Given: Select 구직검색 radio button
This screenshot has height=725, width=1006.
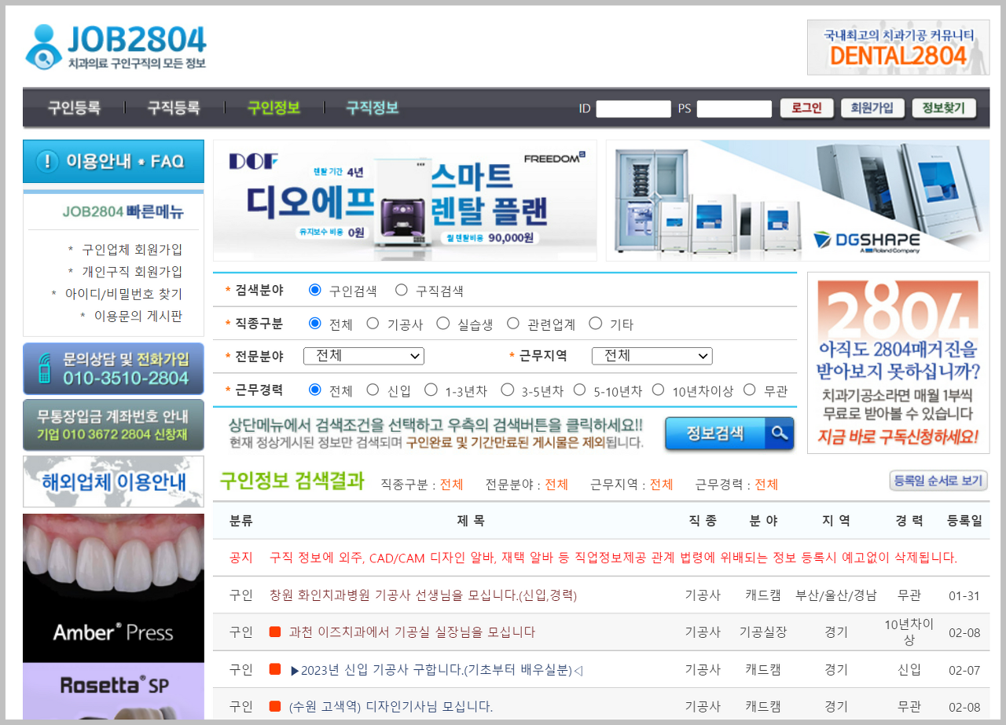Looking at the screenshot, I should click(x=402, y=290).
